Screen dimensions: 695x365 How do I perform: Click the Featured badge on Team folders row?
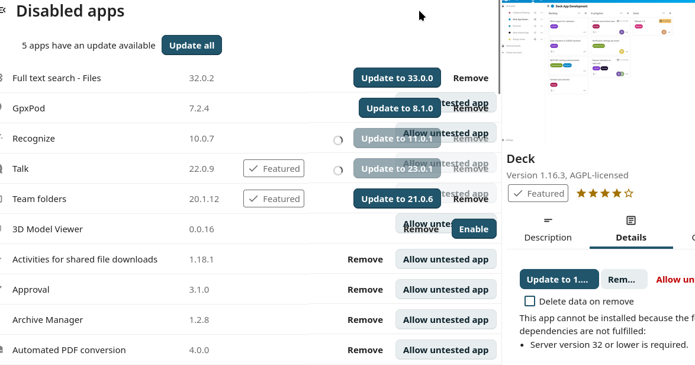pos(274,198)
